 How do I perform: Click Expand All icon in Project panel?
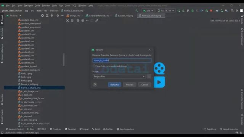coord(47,16)
